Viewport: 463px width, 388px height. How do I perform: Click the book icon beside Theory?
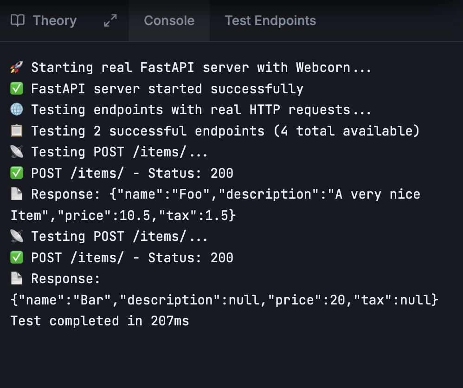pos(18,21)
